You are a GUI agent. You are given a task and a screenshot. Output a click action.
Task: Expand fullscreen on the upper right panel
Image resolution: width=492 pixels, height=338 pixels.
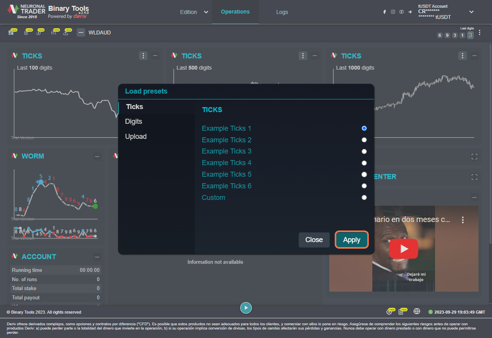[474, 157]
